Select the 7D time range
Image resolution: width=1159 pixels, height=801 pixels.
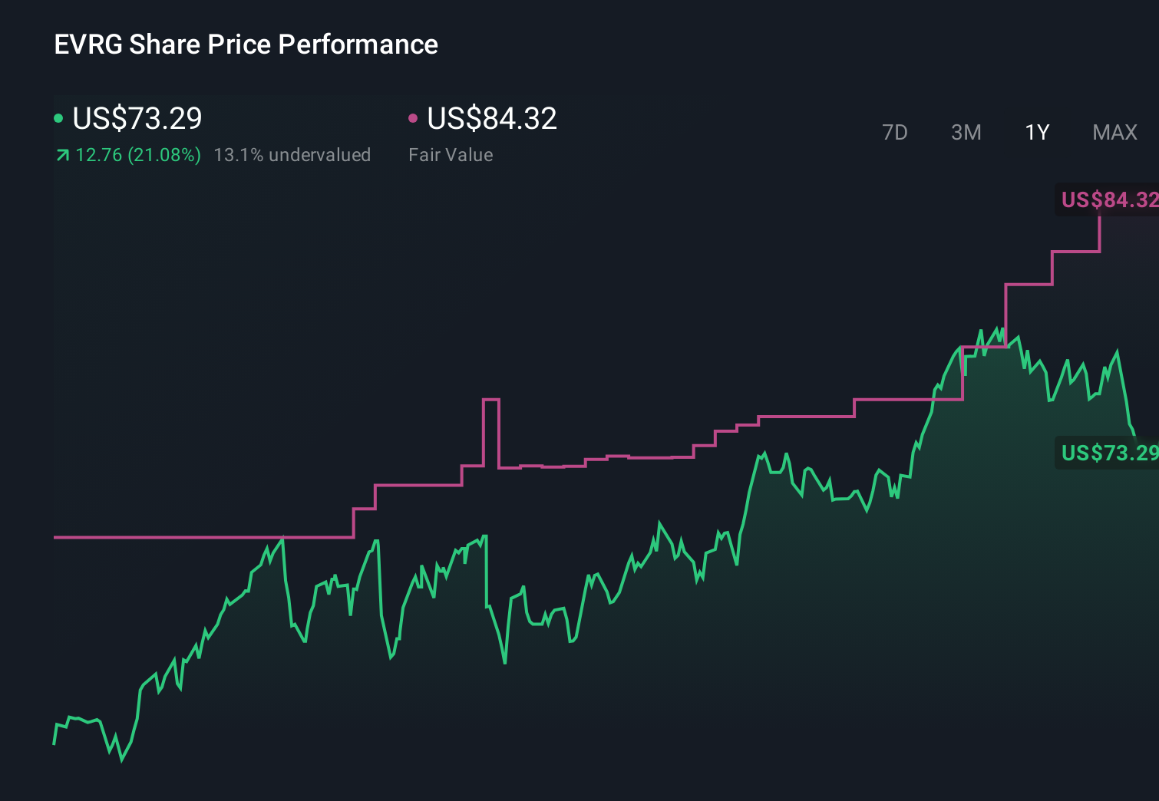click(895, 132)
